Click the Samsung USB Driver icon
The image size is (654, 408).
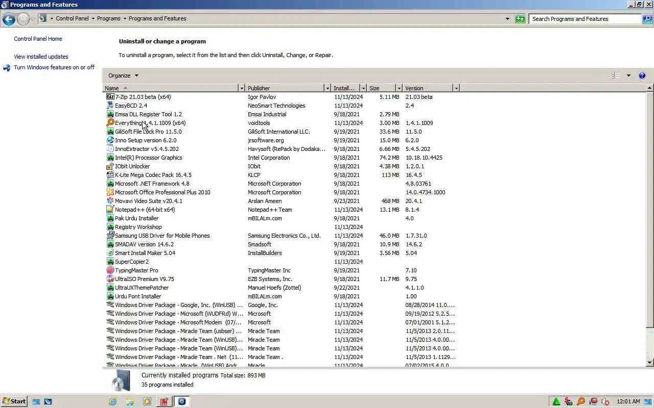[x=110, y=236]
